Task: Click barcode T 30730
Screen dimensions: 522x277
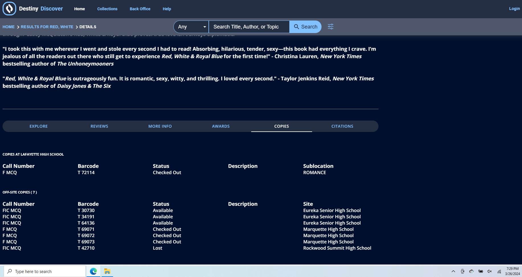Action: click(86, 210)
